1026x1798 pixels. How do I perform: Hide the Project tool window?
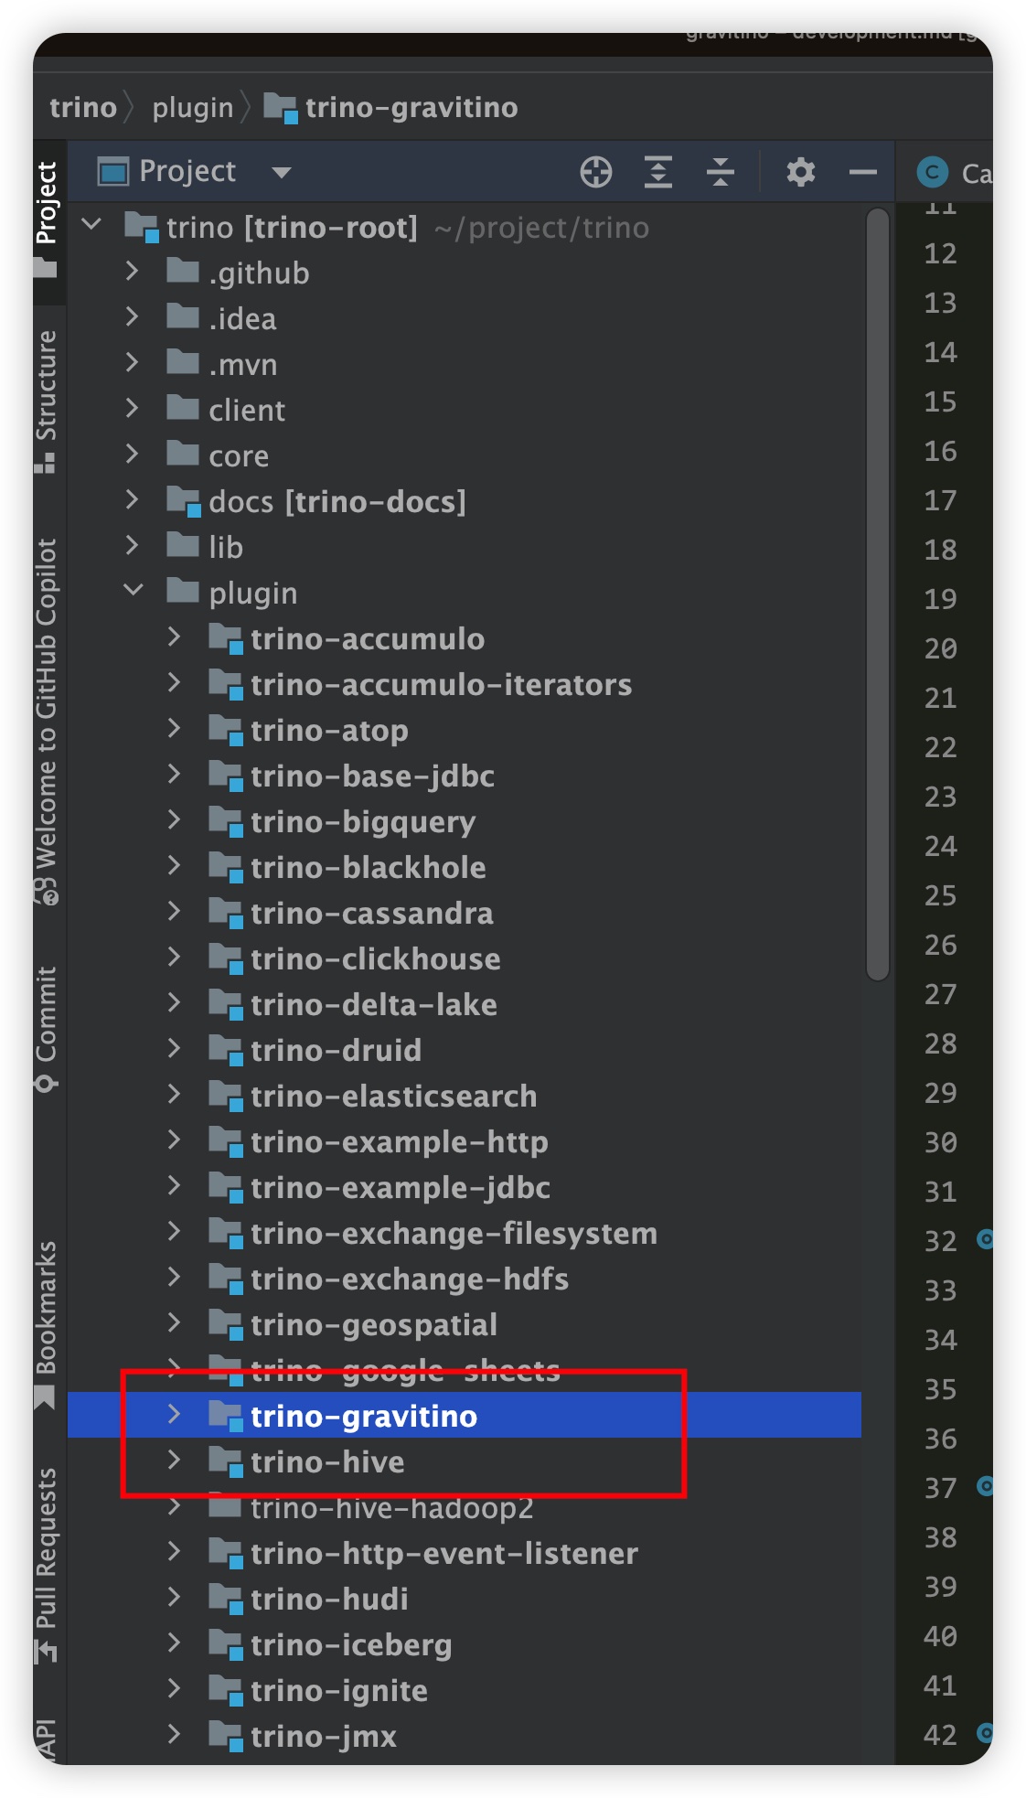(x=862, y=172)
